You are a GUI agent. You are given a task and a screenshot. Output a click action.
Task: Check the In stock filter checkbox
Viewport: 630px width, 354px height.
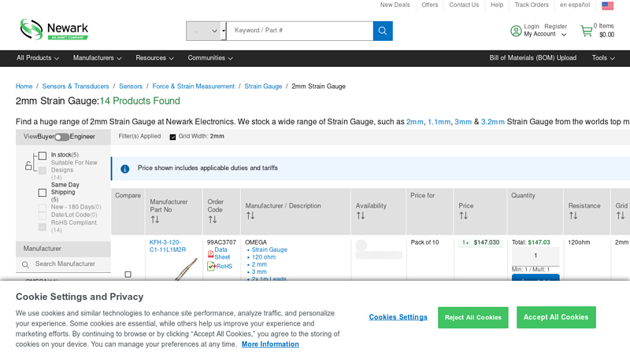click(x=43, y=156)
